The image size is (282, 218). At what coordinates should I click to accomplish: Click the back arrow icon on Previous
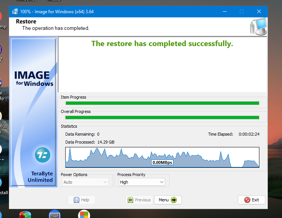click(x=130, y=200)
